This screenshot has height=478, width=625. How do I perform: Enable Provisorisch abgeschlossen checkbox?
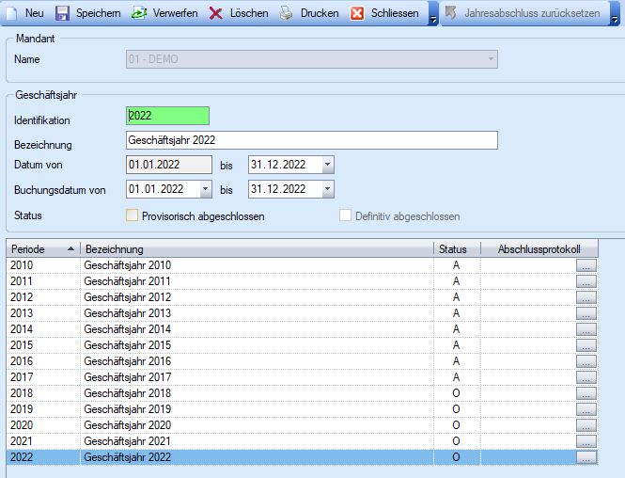pyautogui.click(x=133, y=215)
